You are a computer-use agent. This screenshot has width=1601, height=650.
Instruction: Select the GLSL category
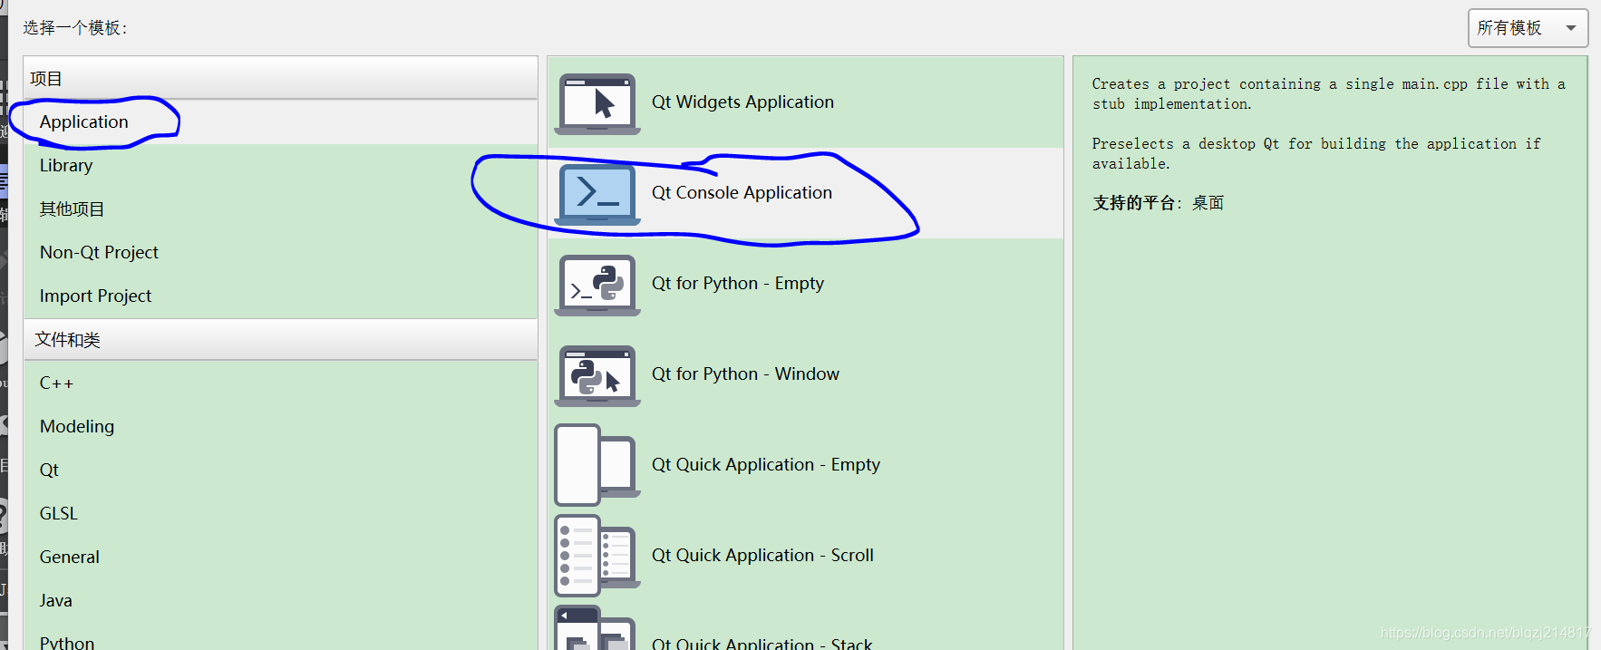click(280, 513)
